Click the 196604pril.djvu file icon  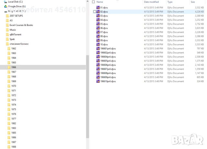coord(98,57)
